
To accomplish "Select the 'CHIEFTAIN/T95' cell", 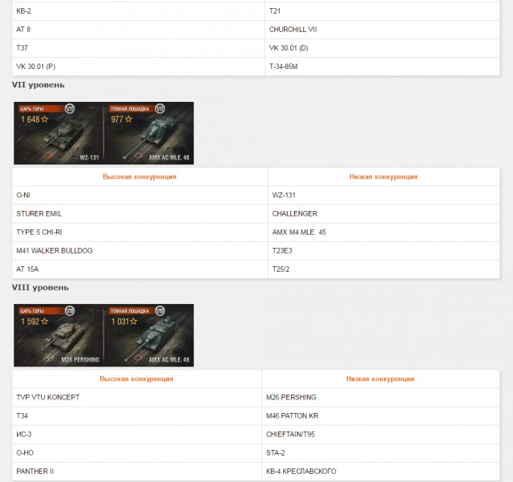I will click(381, 435).
